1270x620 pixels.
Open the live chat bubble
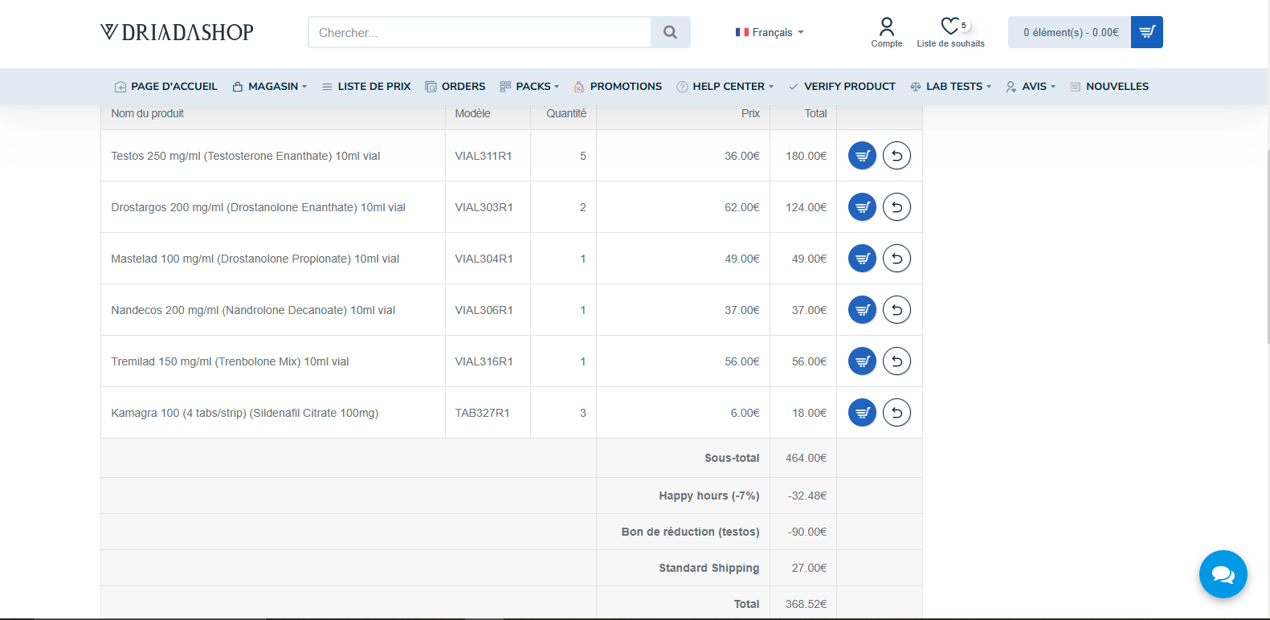click(1223, 574)
